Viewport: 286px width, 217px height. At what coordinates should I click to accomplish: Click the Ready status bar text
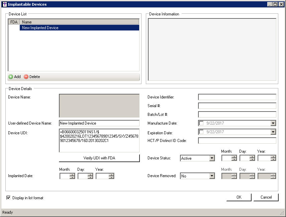tap(7, 212)
